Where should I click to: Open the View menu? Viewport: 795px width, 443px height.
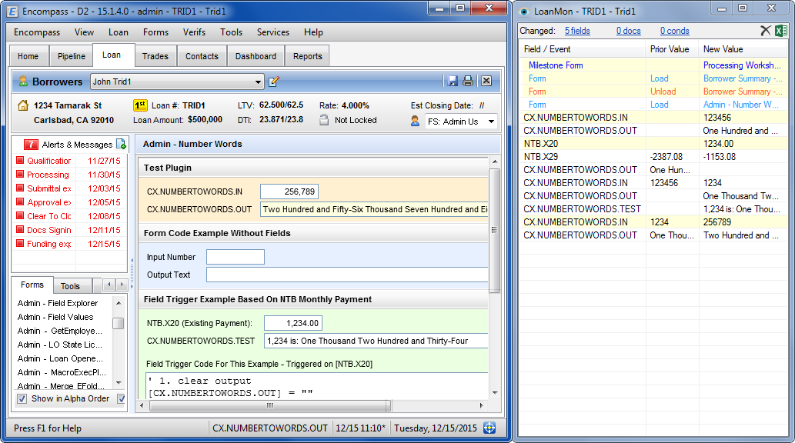84,32
